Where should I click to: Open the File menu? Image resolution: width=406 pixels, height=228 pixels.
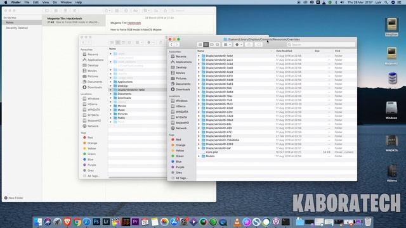(27, 3)
